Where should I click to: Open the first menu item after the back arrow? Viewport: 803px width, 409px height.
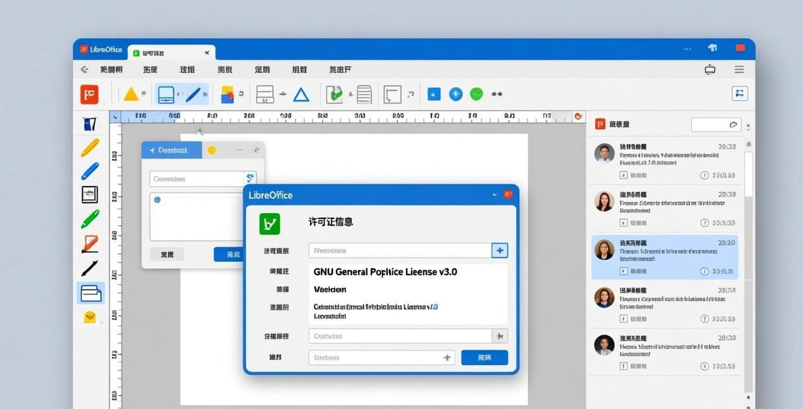(111, 69)
